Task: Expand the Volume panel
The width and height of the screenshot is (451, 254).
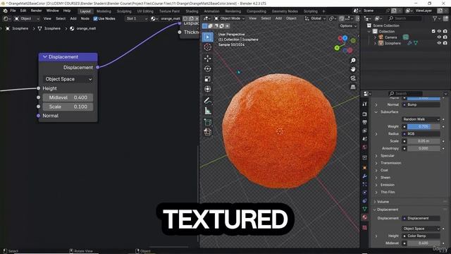Action: (x=383, y=202)
